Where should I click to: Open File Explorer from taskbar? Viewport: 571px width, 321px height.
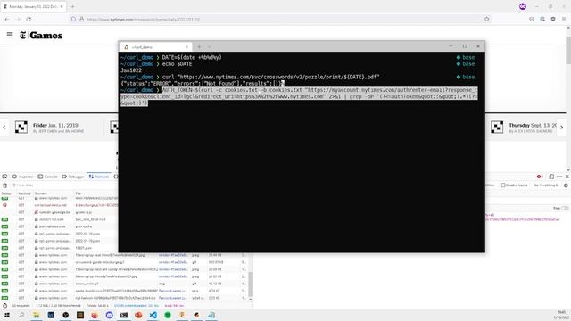coord(36,315)
